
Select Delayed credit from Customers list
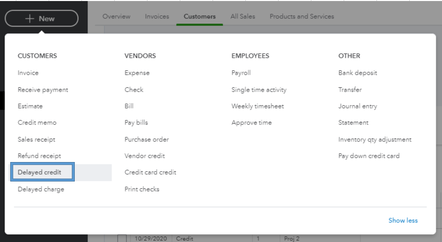coord(39,172)
